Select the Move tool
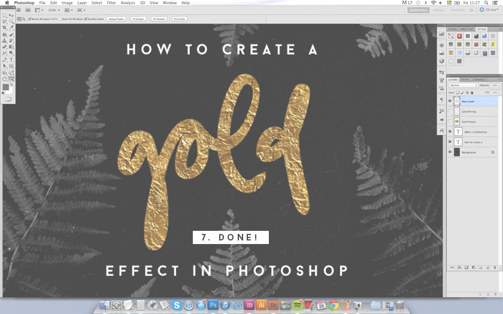This screenshot has width=503, height=314. (x=11, y=16)
